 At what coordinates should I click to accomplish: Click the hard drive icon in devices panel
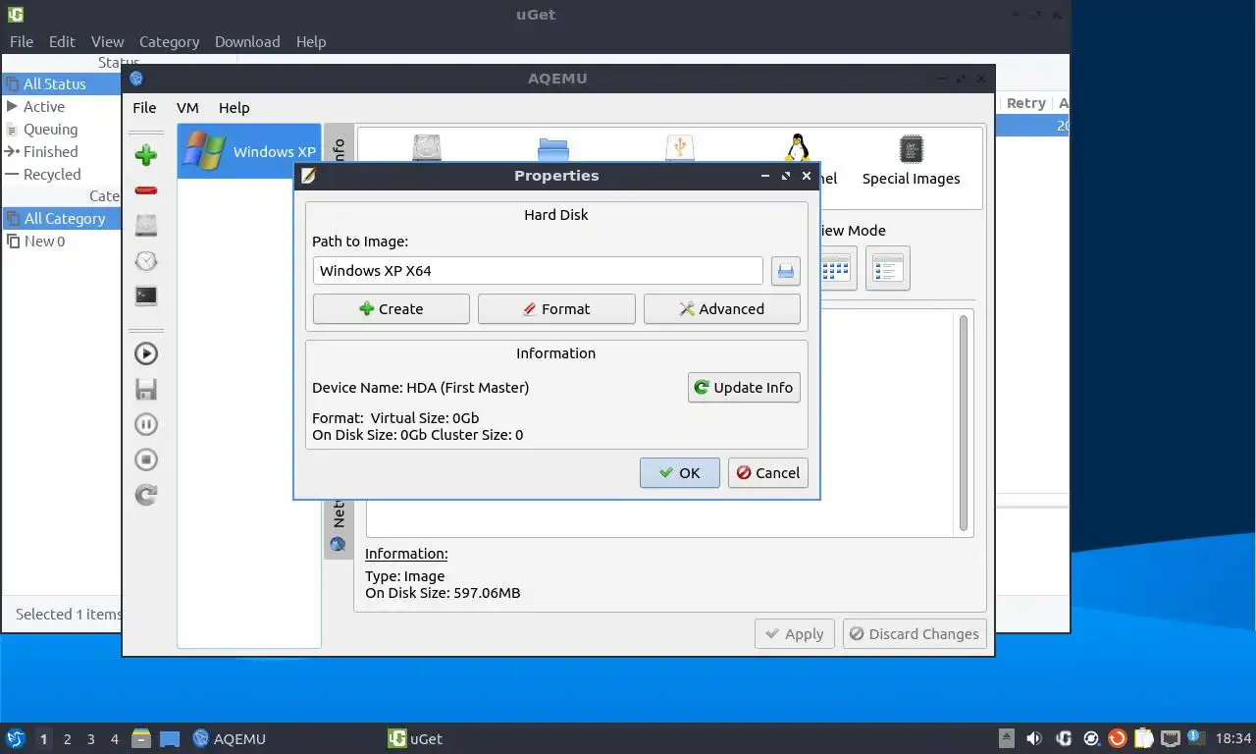427,148
